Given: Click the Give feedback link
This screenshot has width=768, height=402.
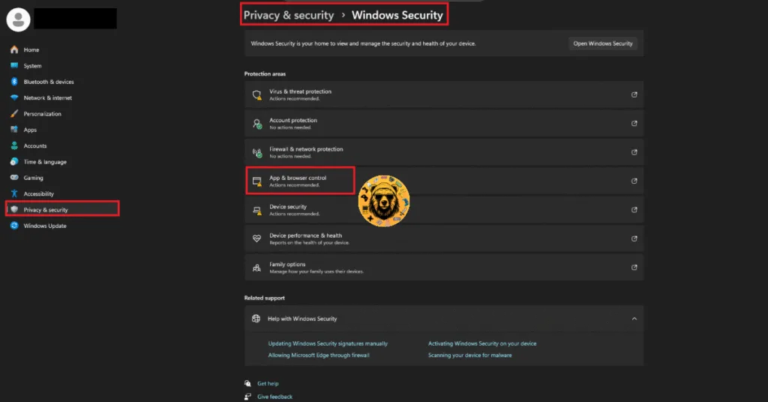Looking at the screenshot, I should [274, 397].
